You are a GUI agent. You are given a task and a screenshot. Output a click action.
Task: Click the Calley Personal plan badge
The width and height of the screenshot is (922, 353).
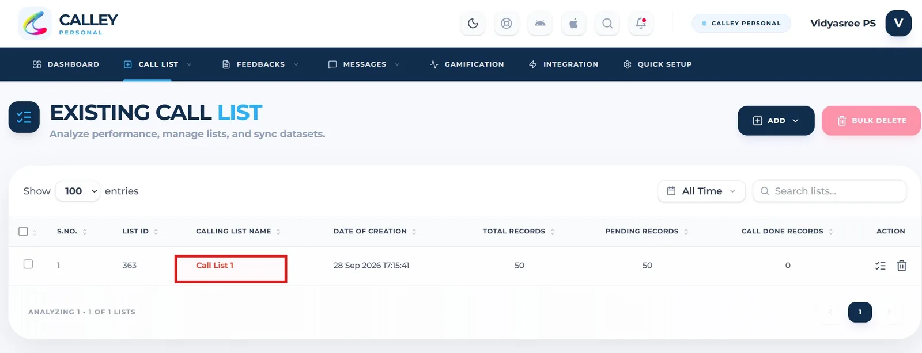[x=741, y=24]
